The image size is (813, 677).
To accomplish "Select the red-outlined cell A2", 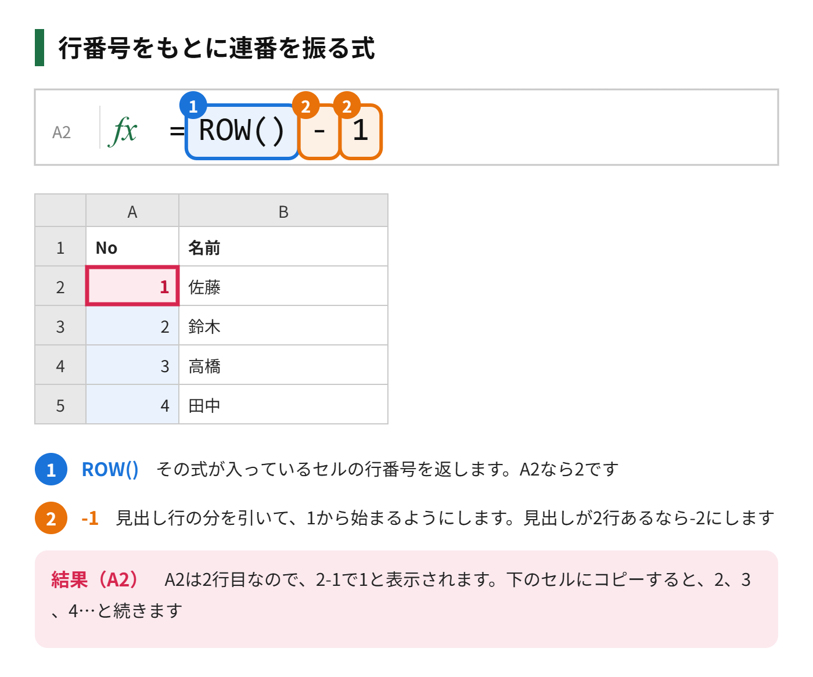I will (132, 286).
